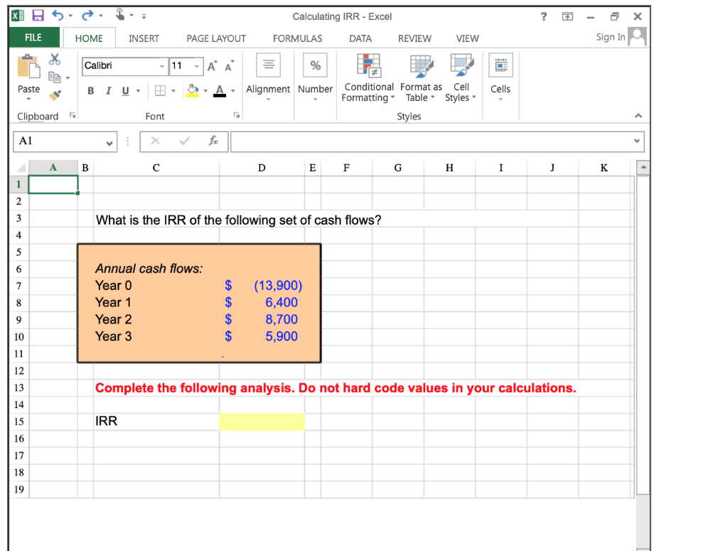Screen dimensions: 728x551
Task: Pick a fill color from the Fill Color swatch
Action: [192, 91]
